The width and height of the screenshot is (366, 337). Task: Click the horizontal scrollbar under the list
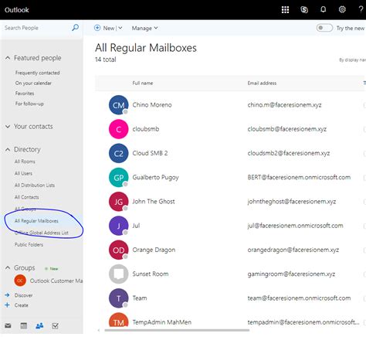(177, 330)
